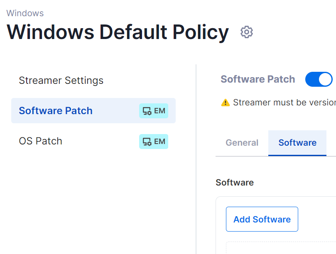The image size is (336, 254).
Task: Toggle the switch next to Software Patch heading
Action: coord(319,79)
